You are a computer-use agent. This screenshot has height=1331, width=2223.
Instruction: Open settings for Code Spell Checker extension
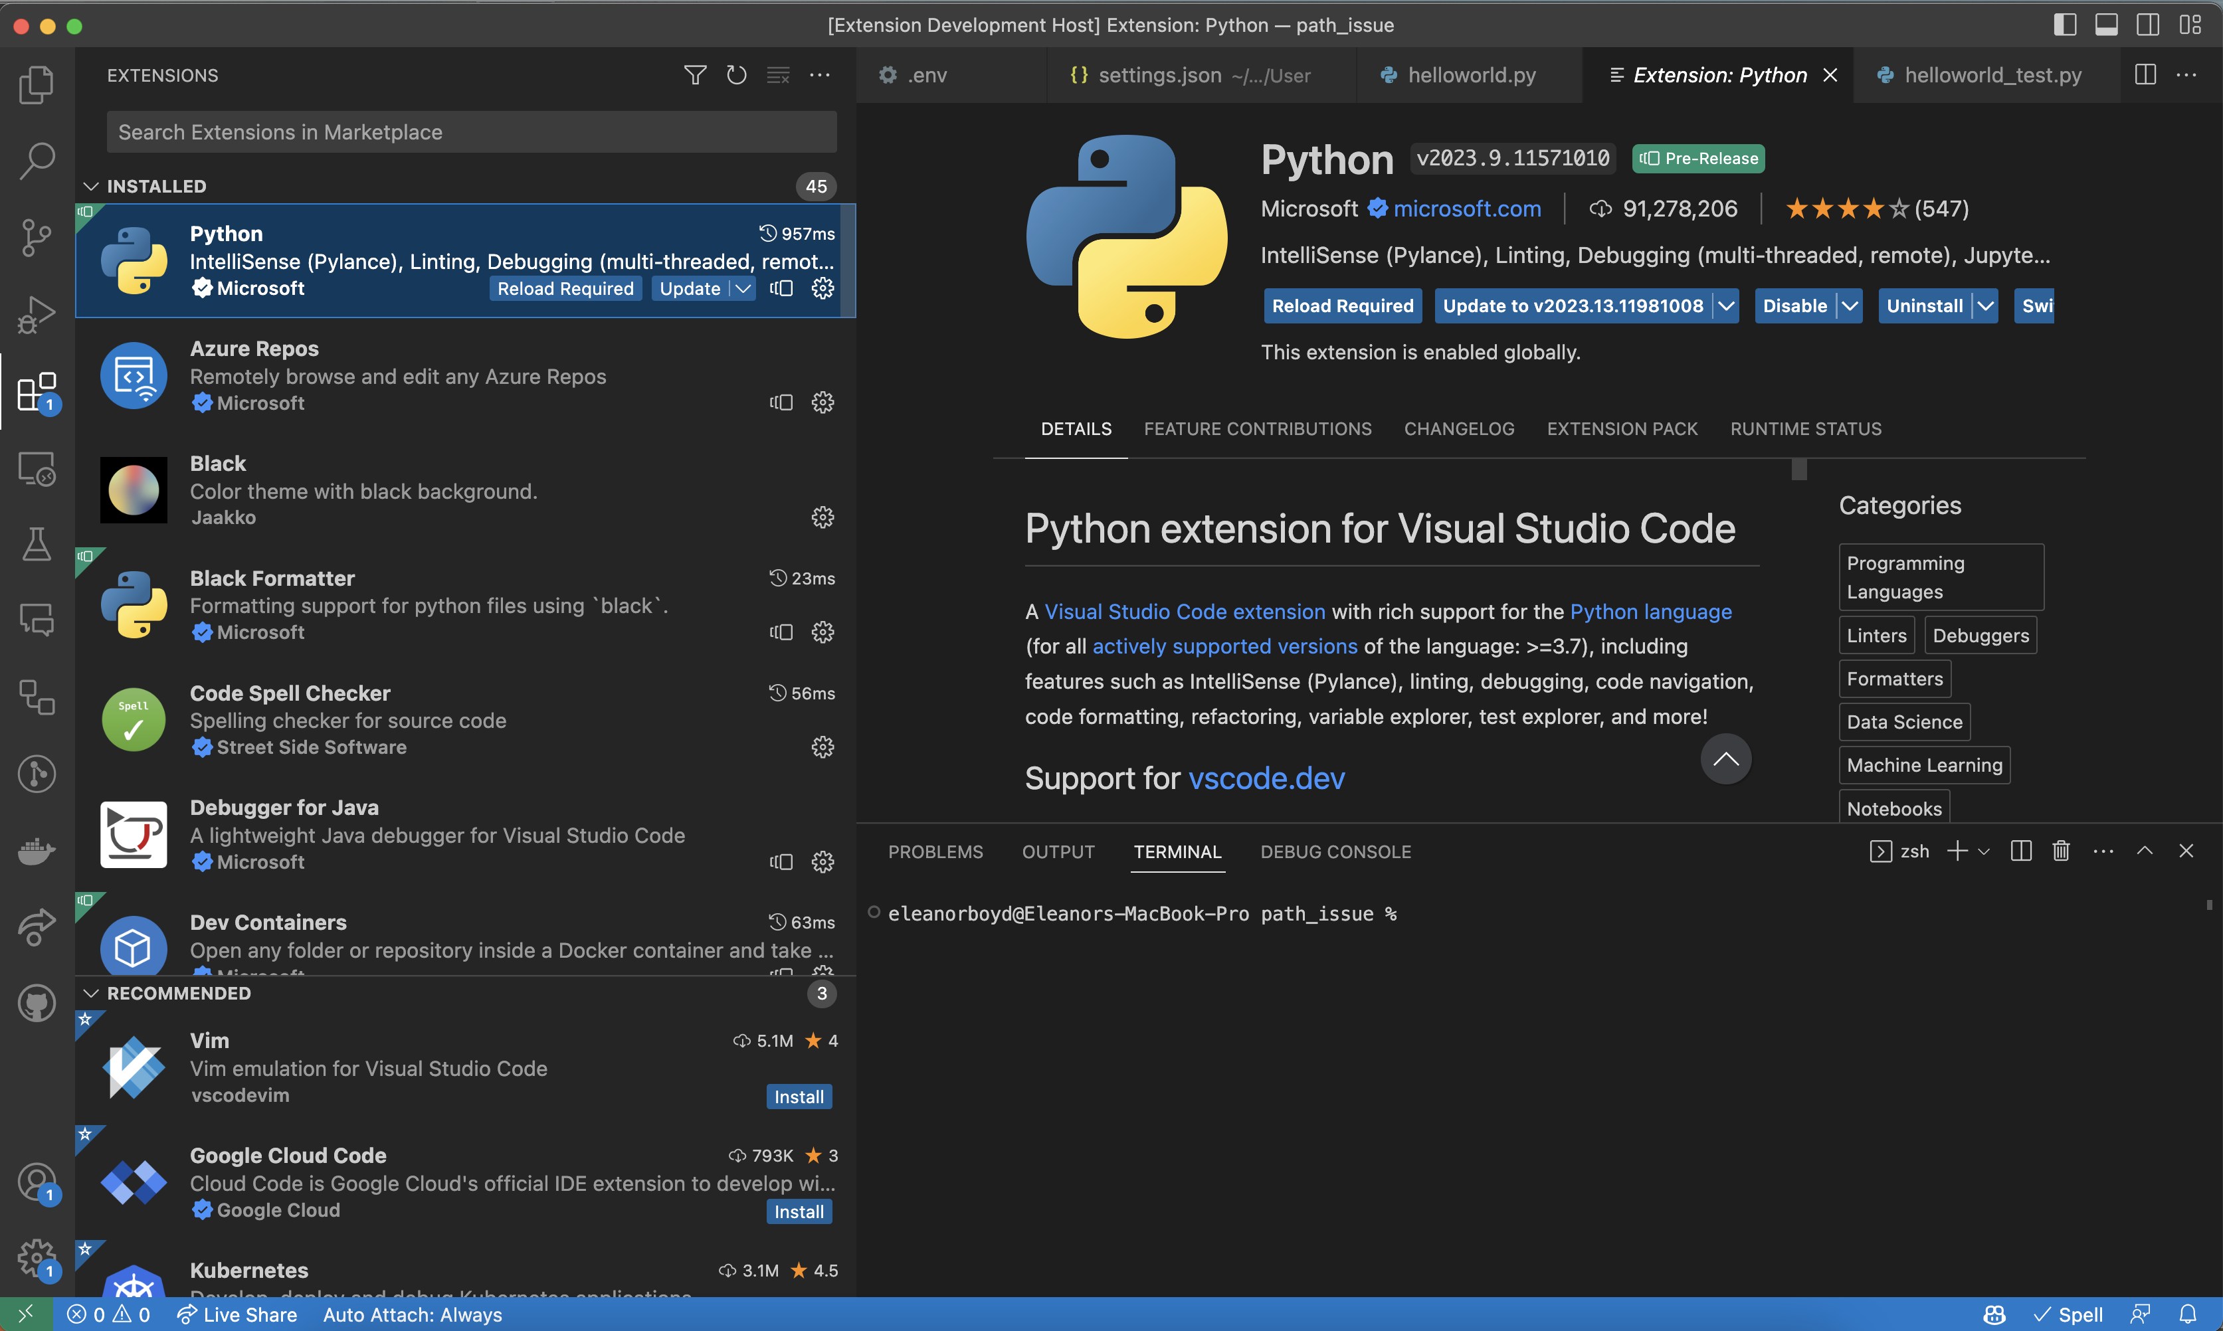(822, 747)
